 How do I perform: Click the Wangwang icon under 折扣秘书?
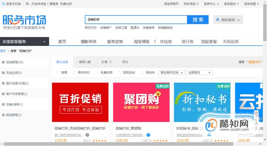click(209, 135)
